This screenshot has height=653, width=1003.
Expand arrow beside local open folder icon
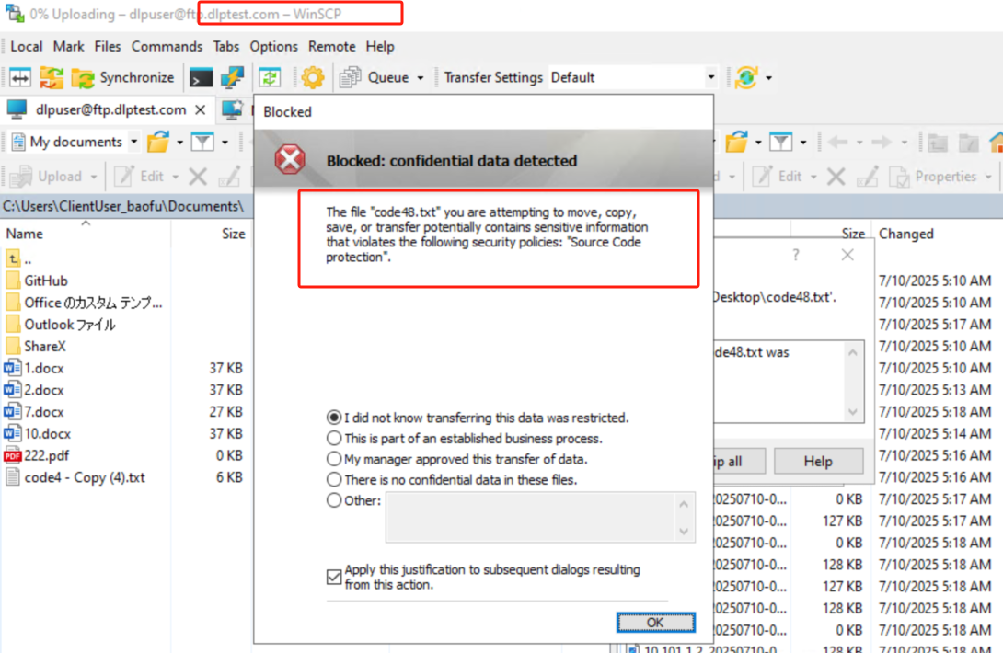179,142
